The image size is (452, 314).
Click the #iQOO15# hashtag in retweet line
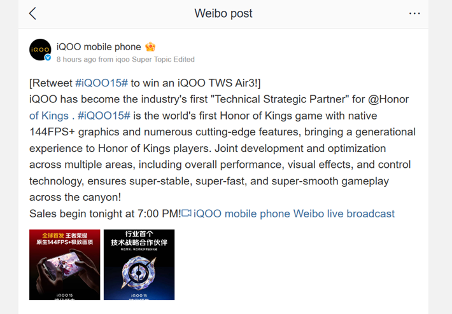pos(102,83)
